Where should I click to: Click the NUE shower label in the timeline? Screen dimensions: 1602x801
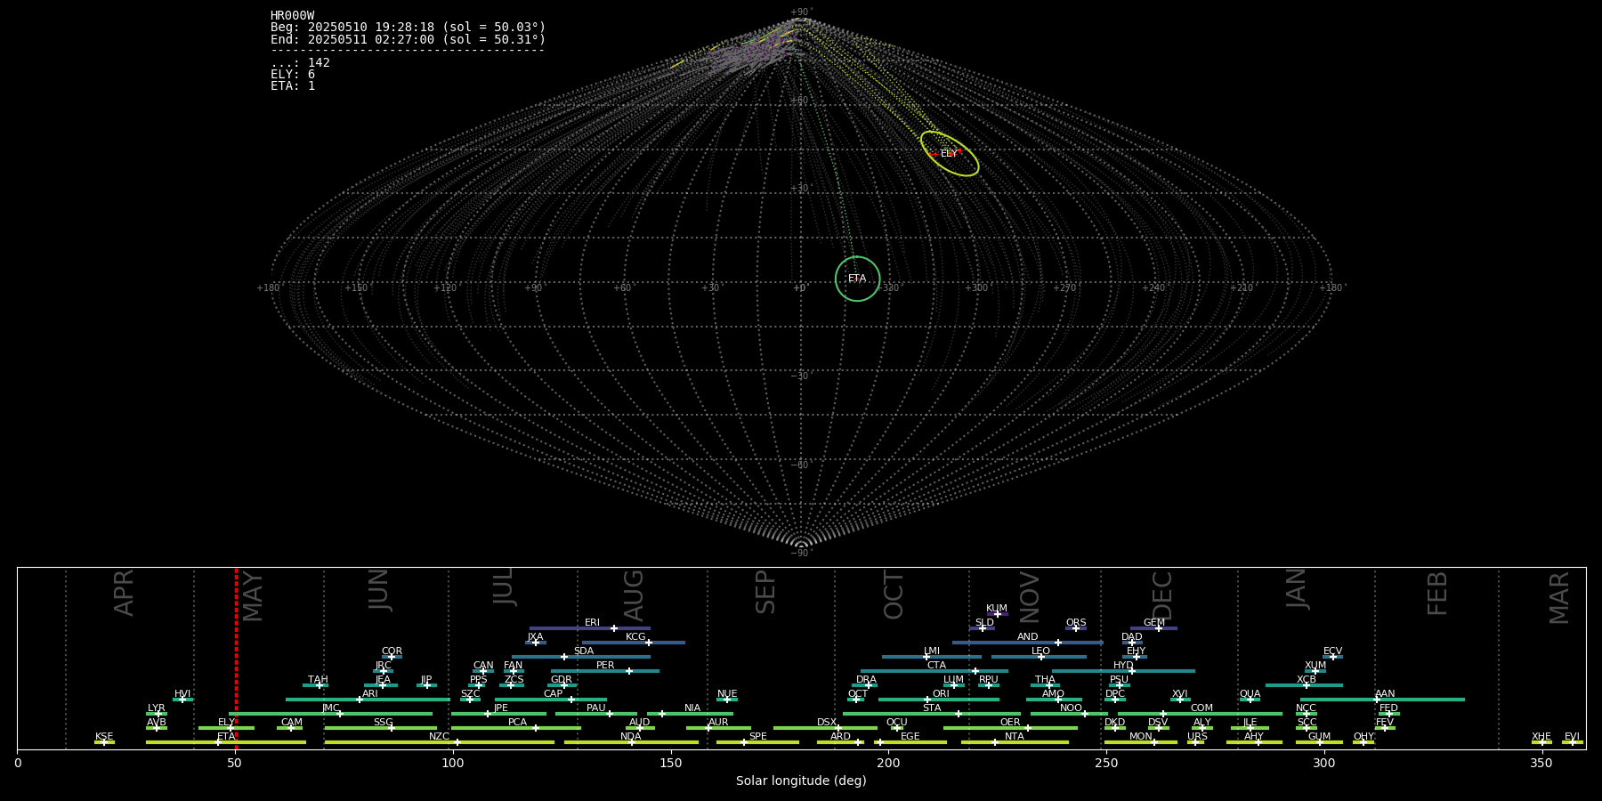tap(727, 694)
